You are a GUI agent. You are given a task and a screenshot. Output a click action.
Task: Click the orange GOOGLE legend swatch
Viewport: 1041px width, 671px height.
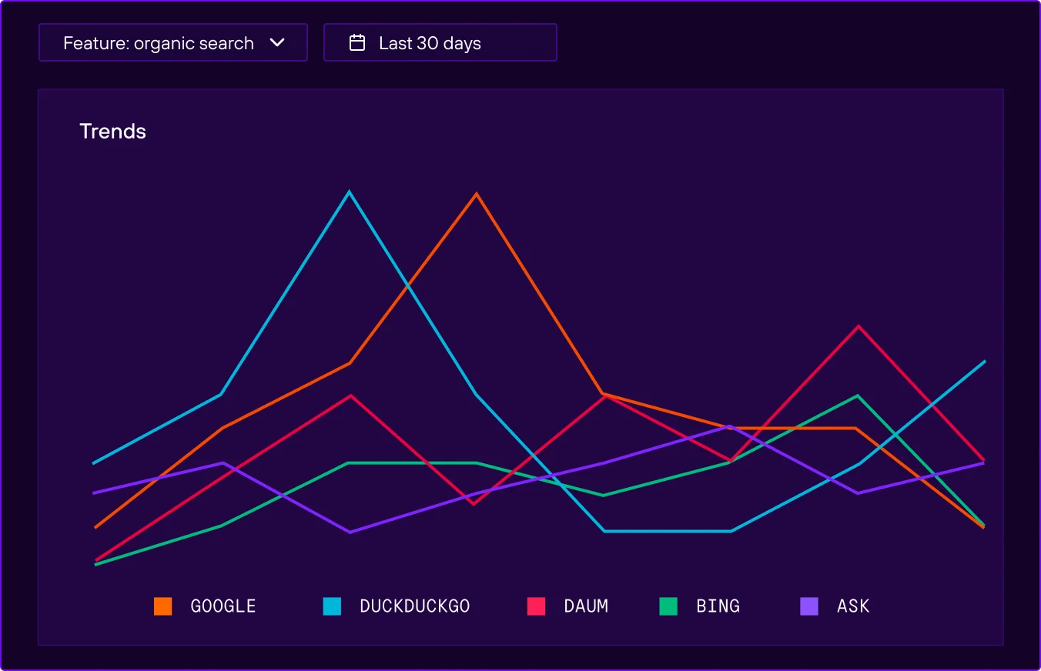pyautogui.click(x=162, y=606)
